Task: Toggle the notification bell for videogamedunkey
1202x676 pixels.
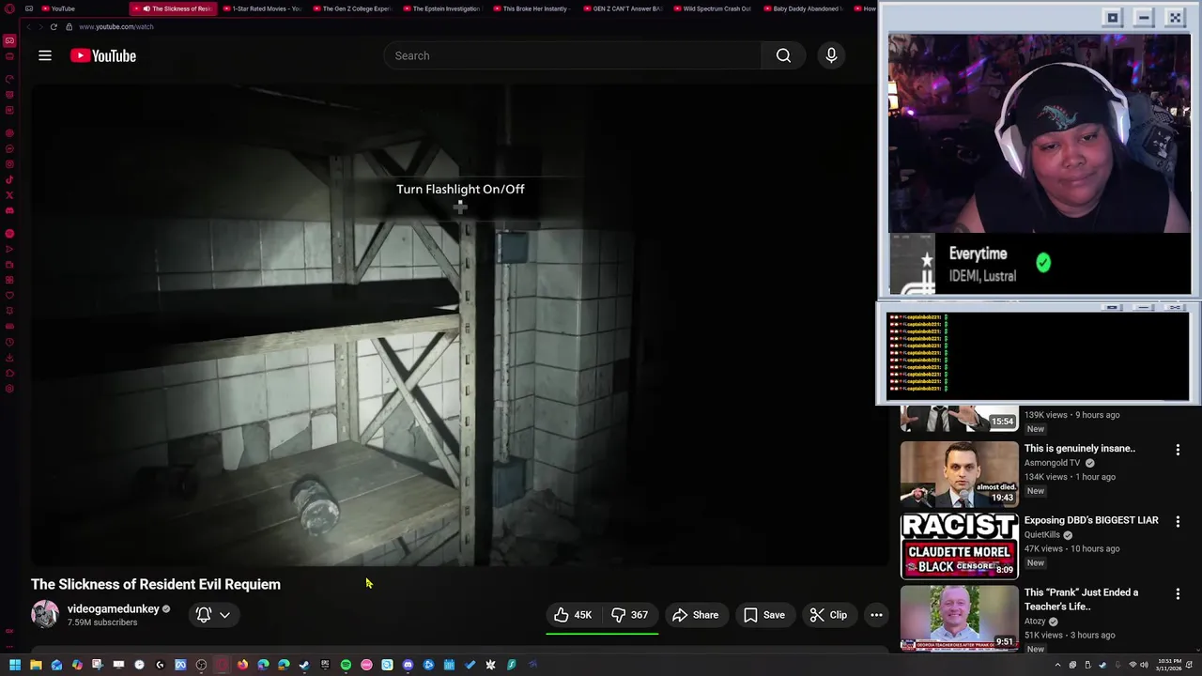Action: (x=203, y=615)
